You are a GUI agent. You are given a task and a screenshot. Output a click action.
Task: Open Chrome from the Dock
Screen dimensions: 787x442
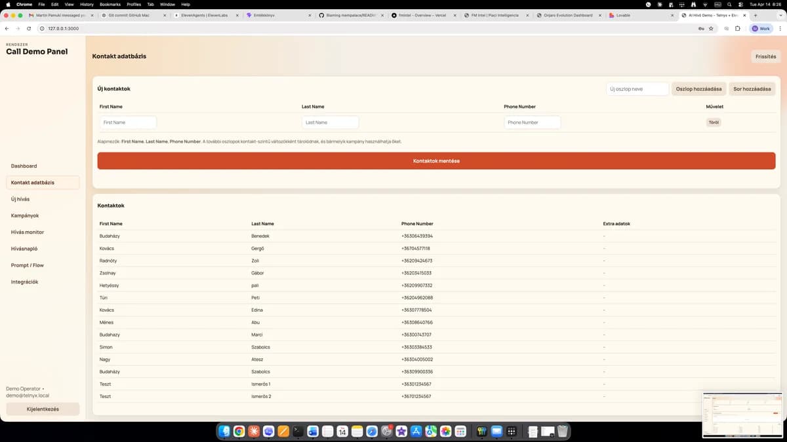pos(239,432)
